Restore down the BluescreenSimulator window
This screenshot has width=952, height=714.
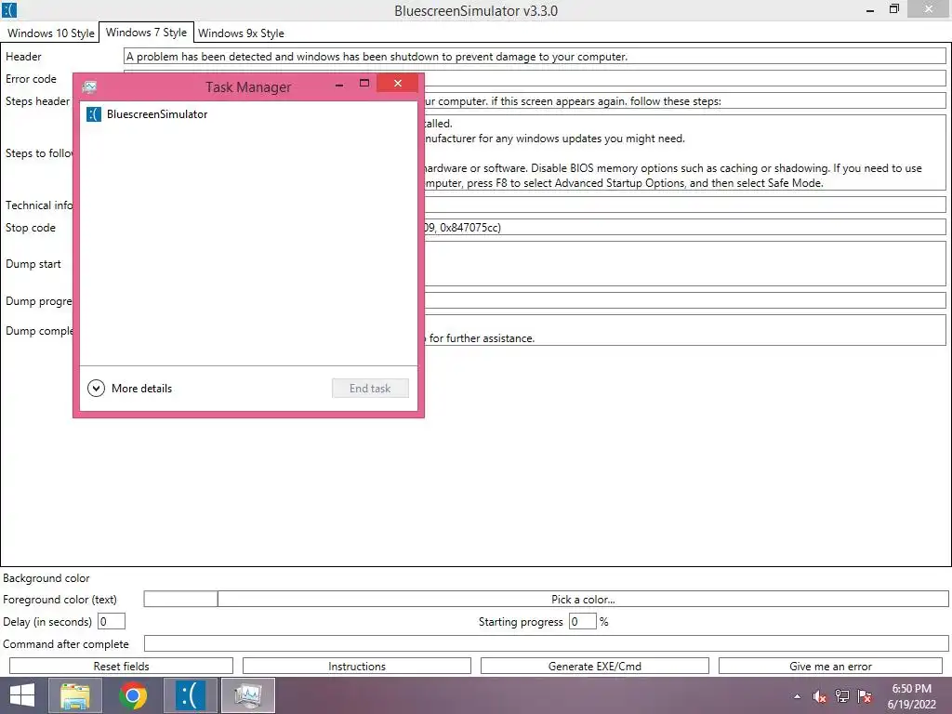pyautogui.click(x=893, y=9)
